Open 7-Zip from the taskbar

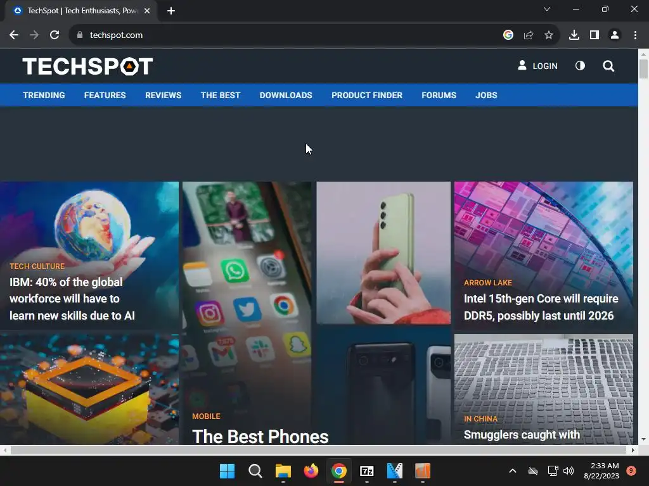367,471
